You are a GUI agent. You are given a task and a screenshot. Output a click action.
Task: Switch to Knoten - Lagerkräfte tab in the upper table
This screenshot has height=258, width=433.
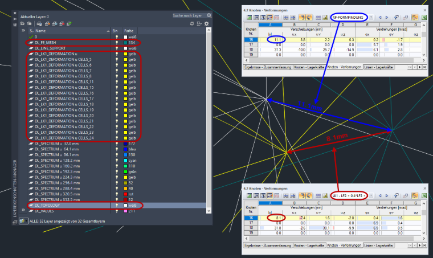point(309,67)
